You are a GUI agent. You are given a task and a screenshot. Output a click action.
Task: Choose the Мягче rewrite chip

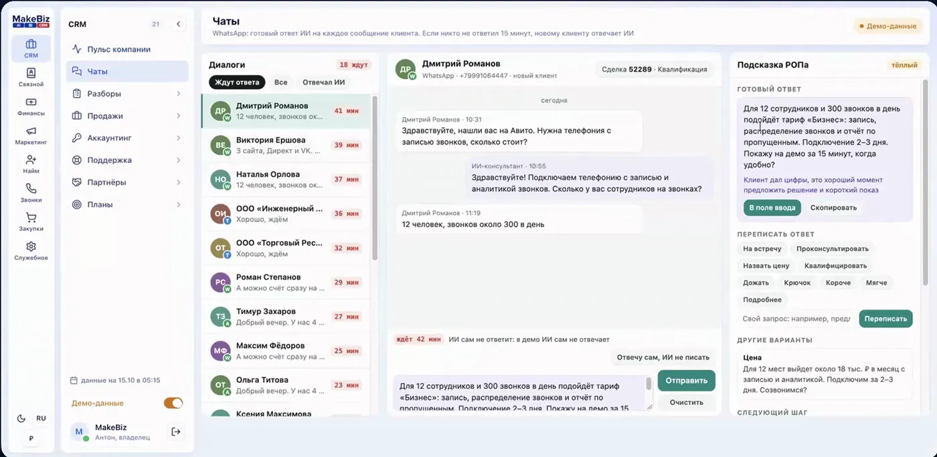877,283
